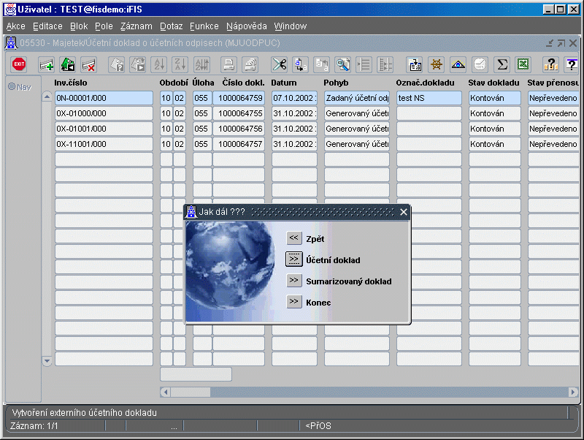584x440 pixels.
Task: Click the Sigma sum toolbar icon
Action: [x=502, y=64]
